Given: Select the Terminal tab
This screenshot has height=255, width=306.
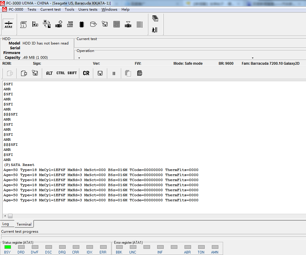Looking at the screenshot, I should 24,224.
